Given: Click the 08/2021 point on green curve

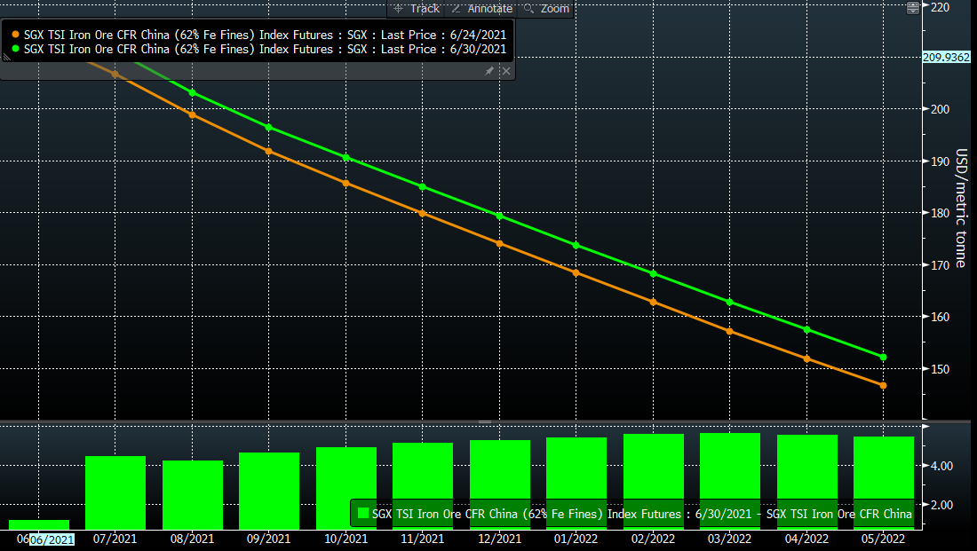Looking at the screenshot, I should [193, 93].
